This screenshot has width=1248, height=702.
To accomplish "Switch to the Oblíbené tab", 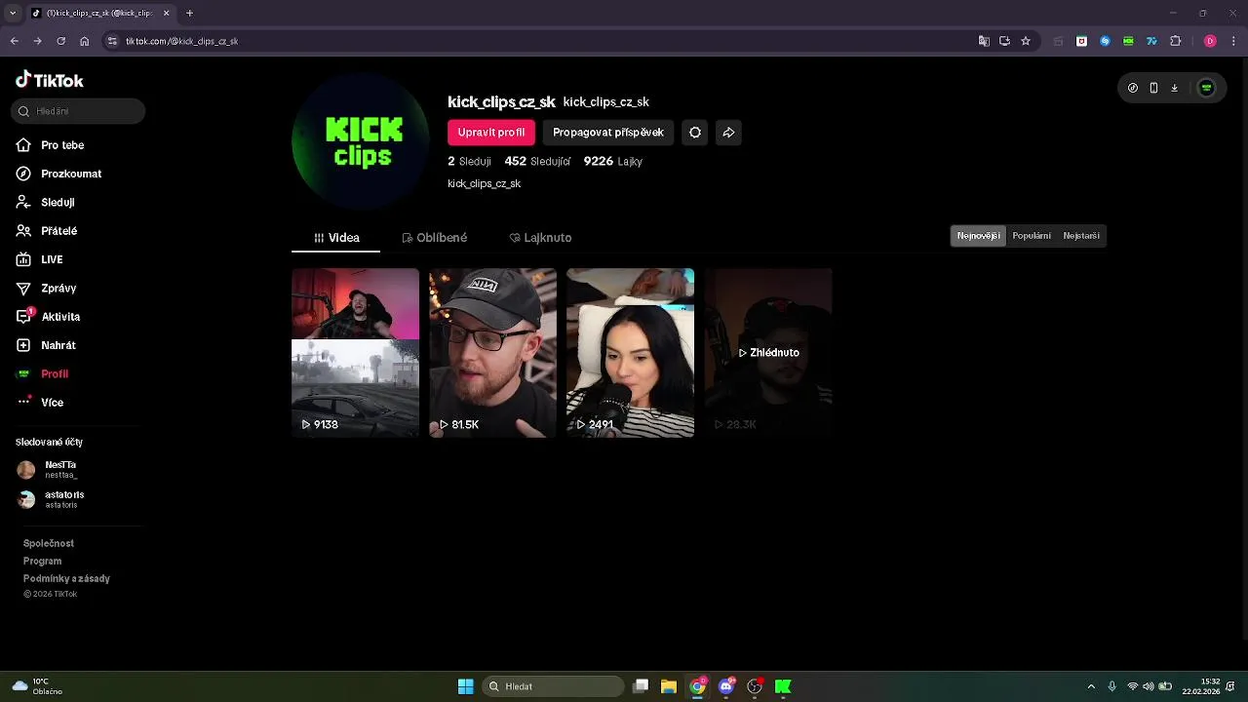I will [x=435, y=238].
